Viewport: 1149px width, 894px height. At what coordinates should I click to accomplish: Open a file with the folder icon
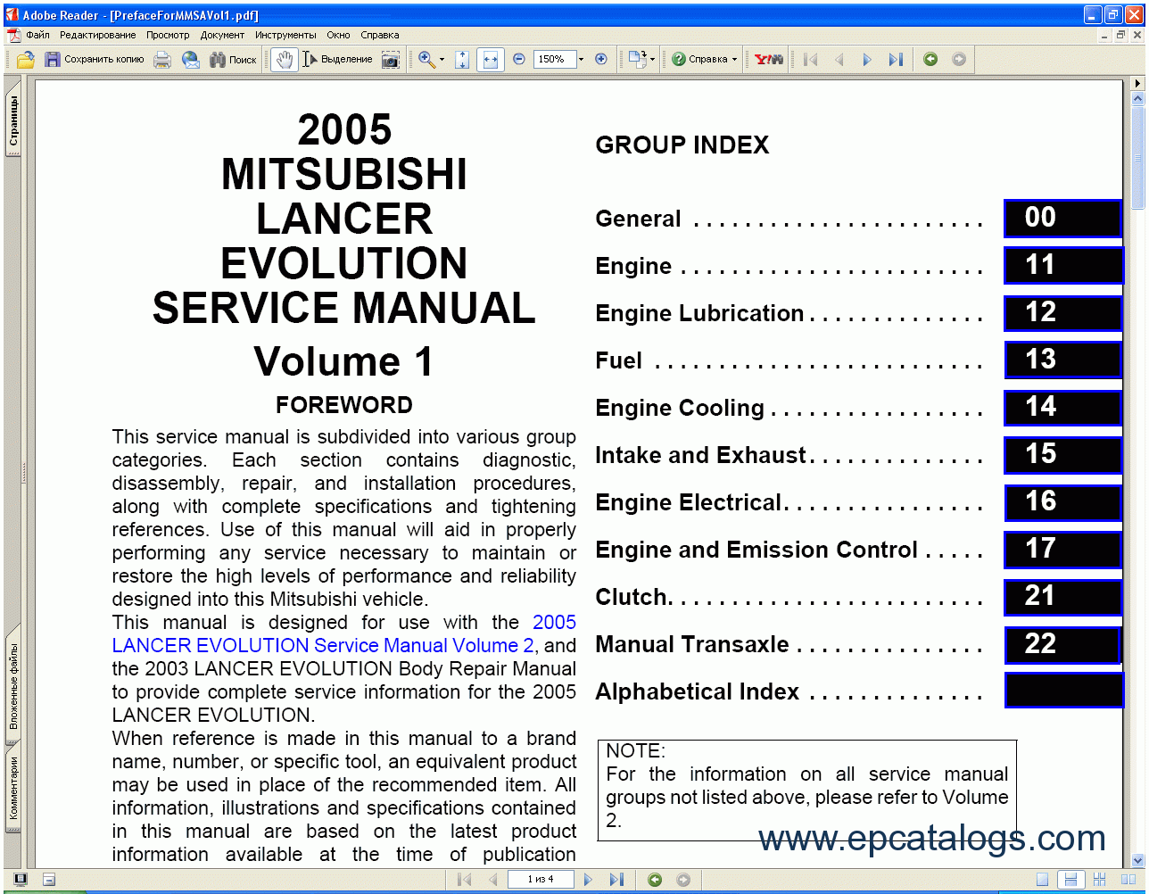coord(26,60)
